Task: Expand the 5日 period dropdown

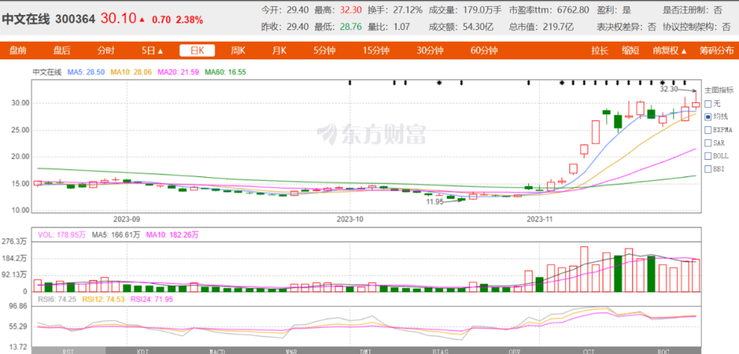Action: click(x=152, y=51)
